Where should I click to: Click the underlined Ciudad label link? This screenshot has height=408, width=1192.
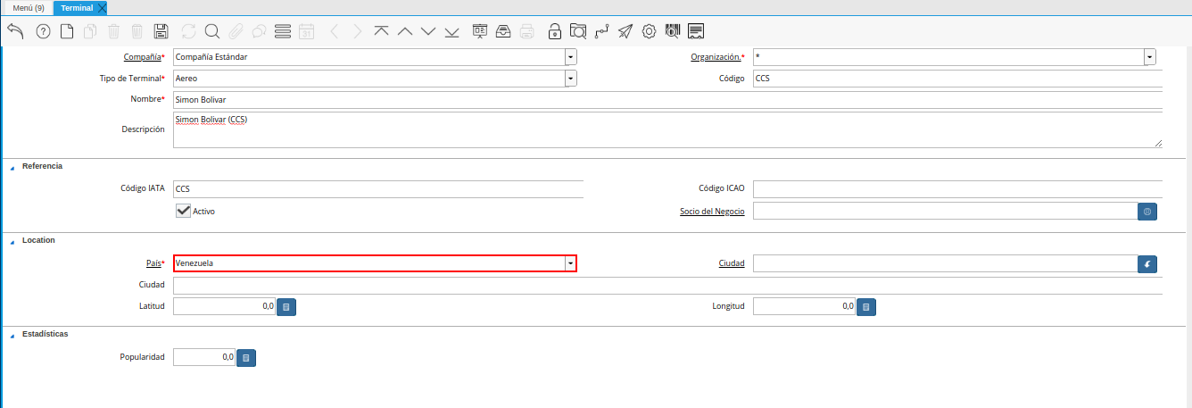click(x=732, y=263)
